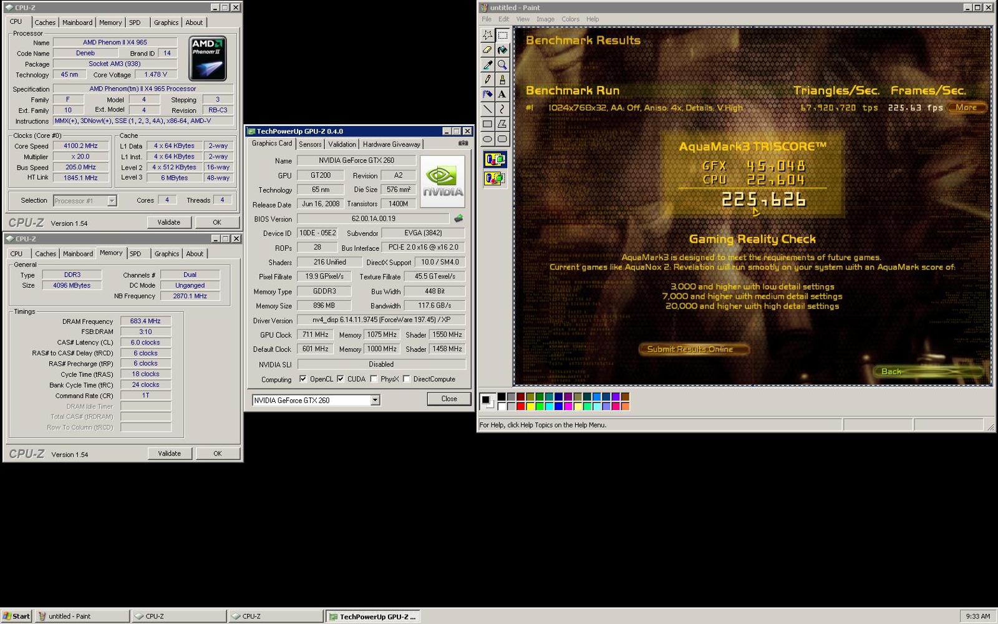
Task: Click OK in the bottom CPU-Z window
Action: pyautogui.click(x=217, y=454)
